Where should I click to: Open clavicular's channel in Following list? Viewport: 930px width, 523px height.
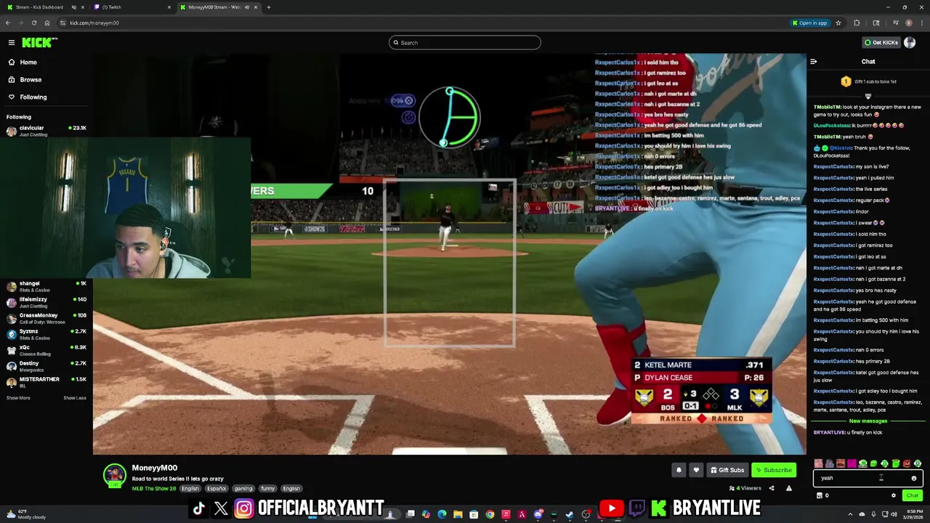[46, 131]
